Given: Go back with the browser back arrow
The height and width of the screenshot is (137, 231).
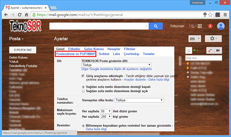Looking at the screenshot, I should (6, 15).
